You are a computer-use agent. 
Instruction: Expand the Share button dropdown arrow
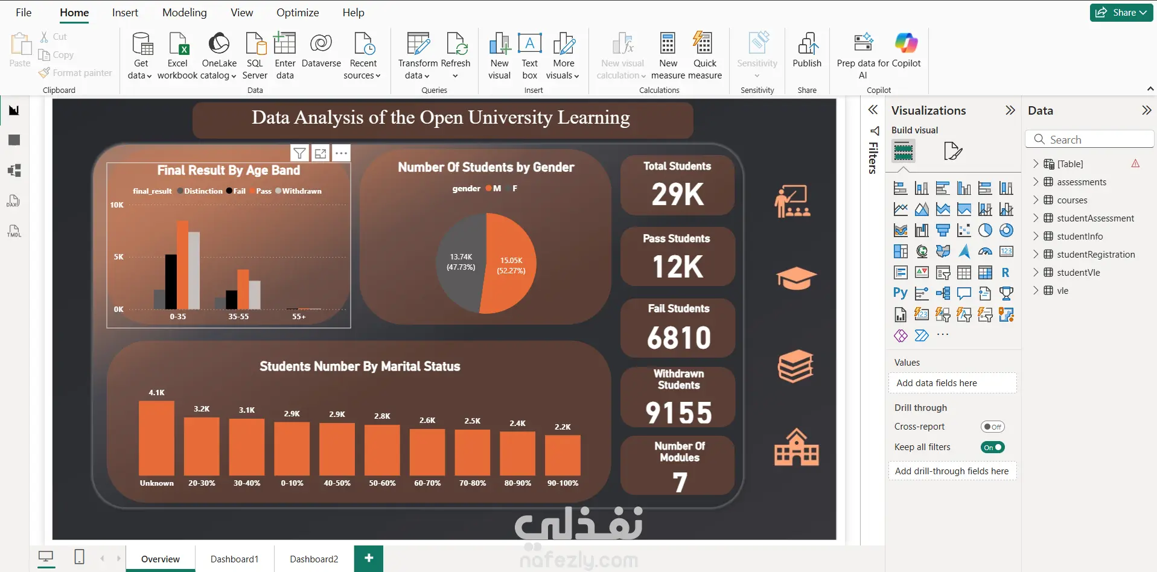click(1143, 13)
